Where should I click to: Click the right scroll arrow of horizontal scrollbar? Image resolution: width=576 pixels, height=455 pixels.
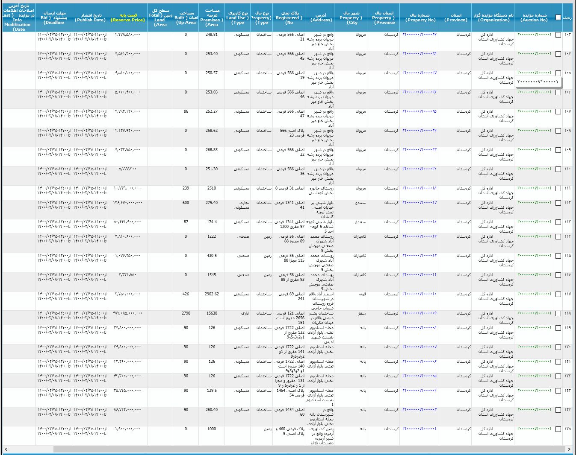569,449
